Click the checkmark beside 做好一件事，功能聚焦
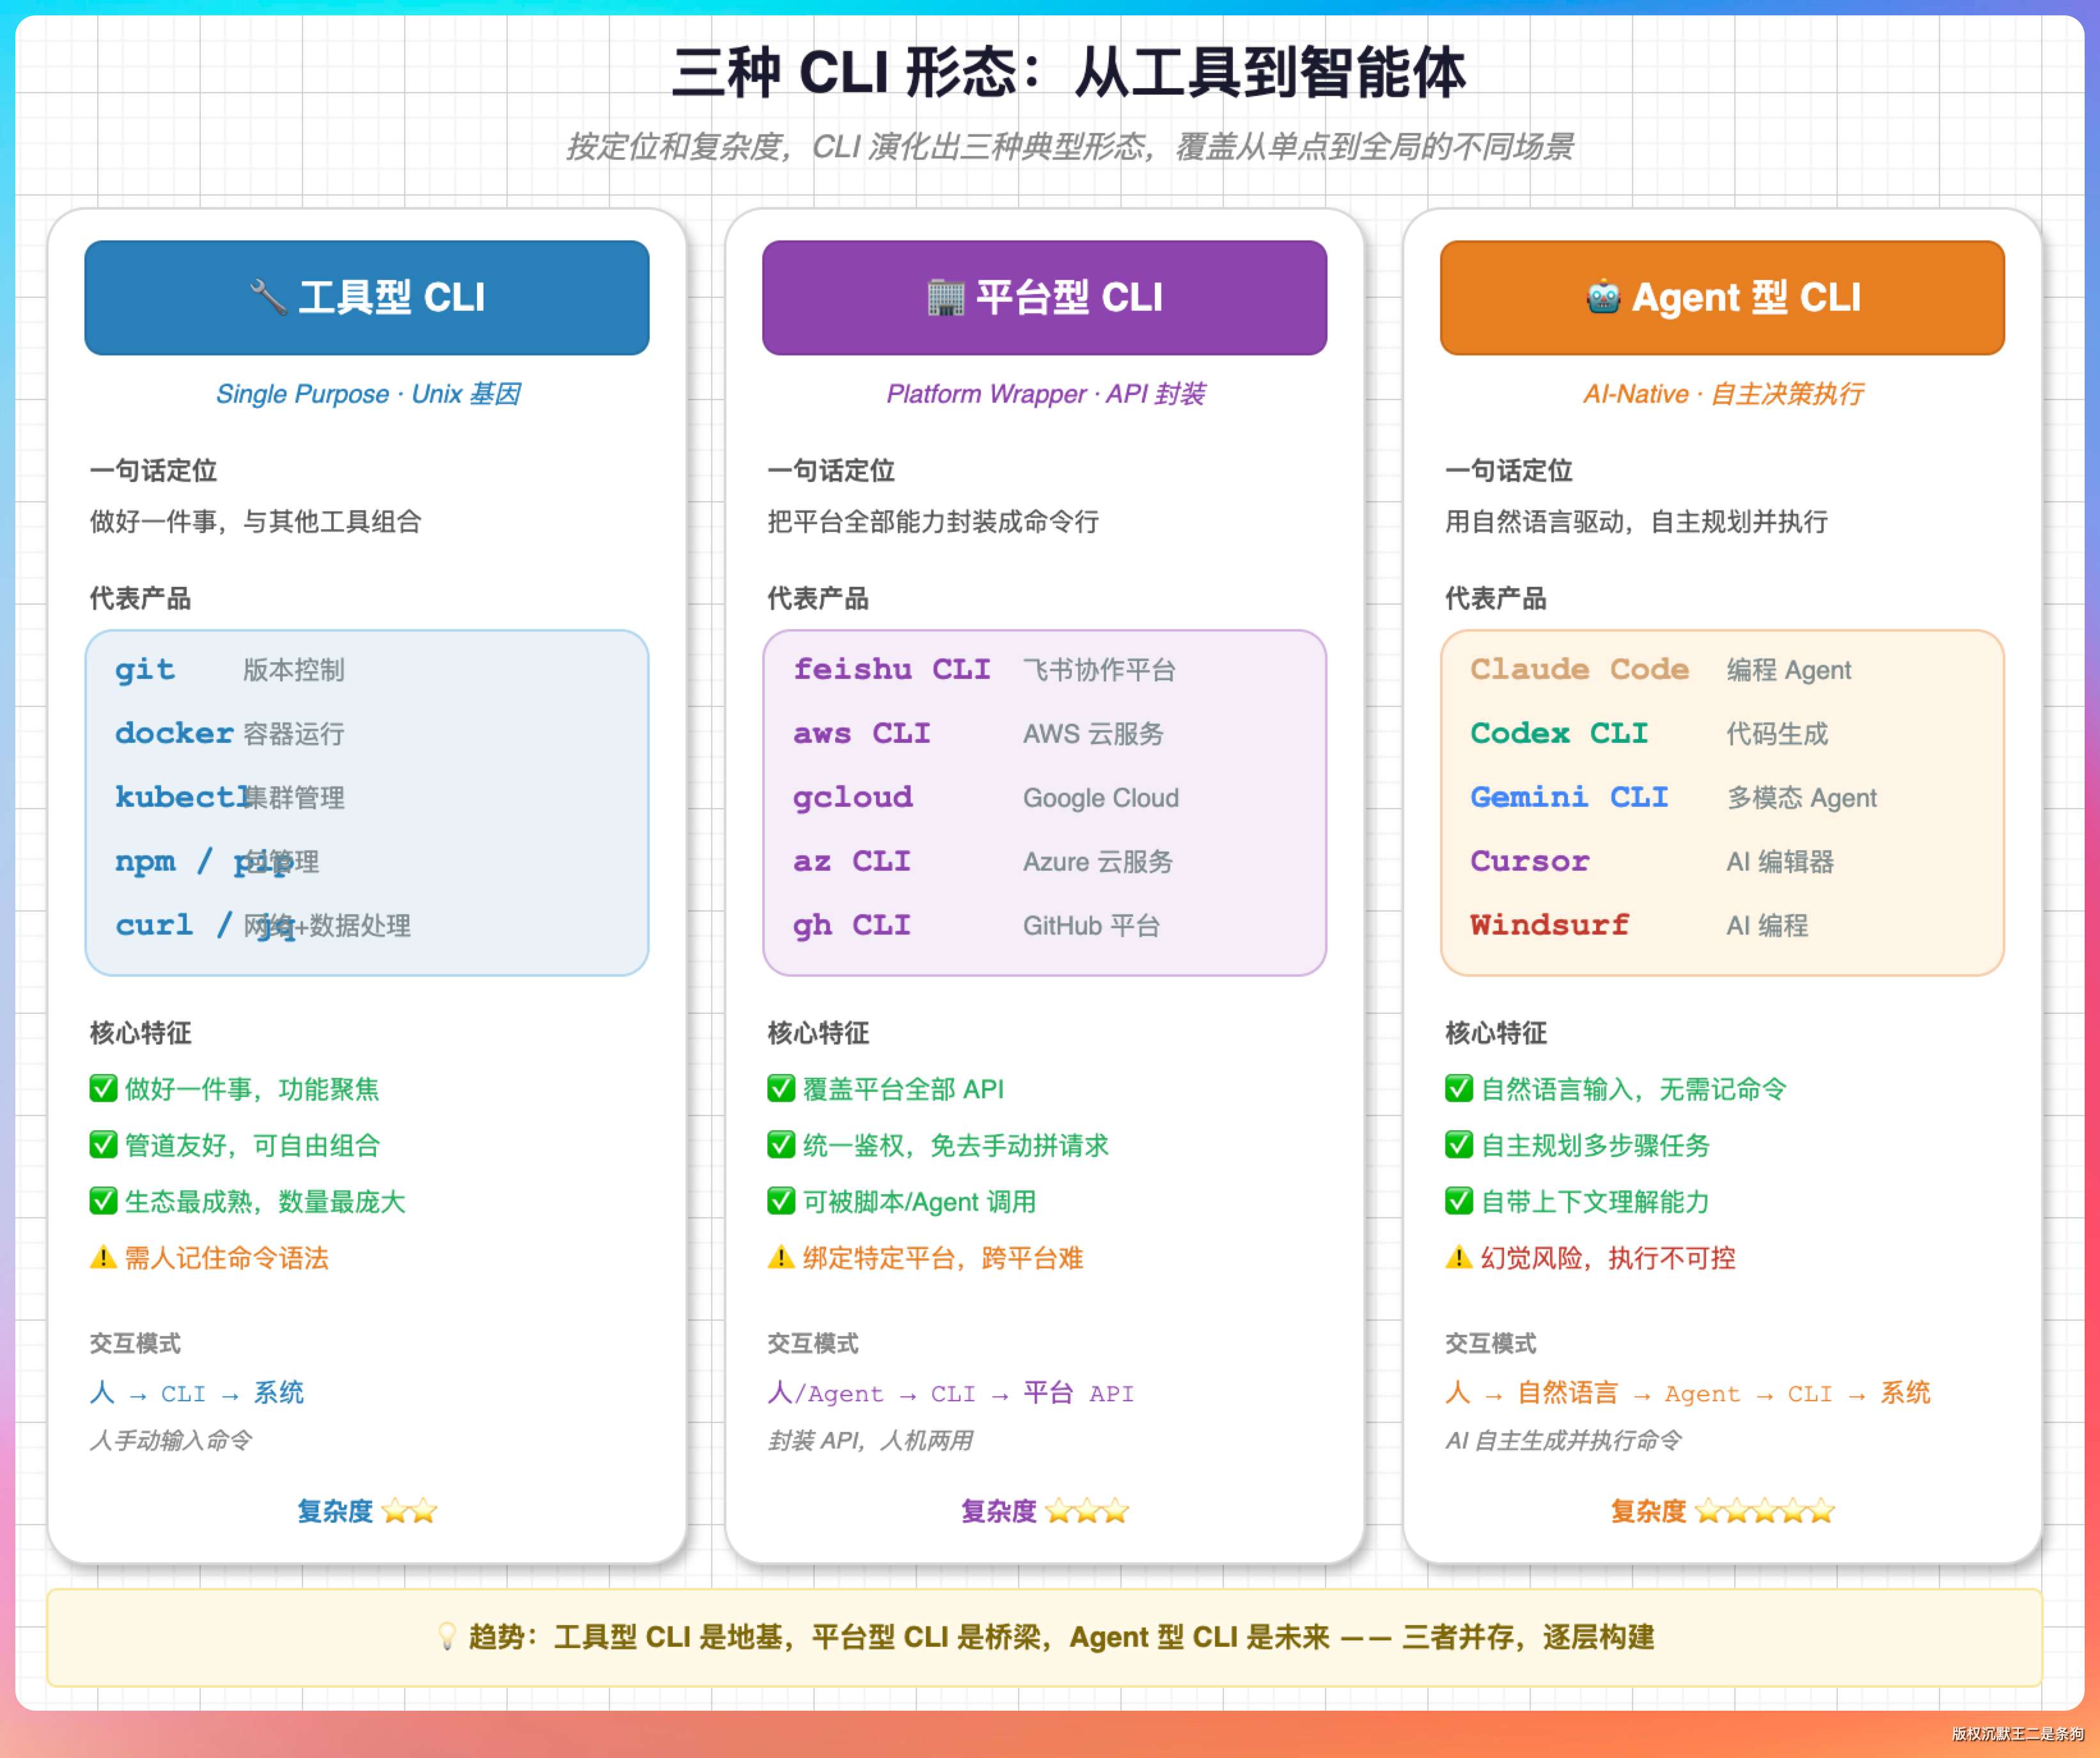Image resolution: width=2100 pixels, height=1758 pixels. click(103, 1089)
